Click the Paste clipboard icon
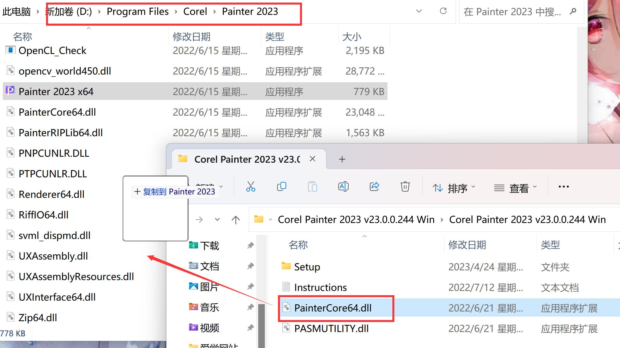The image size is (620, 348). (312, 187)
